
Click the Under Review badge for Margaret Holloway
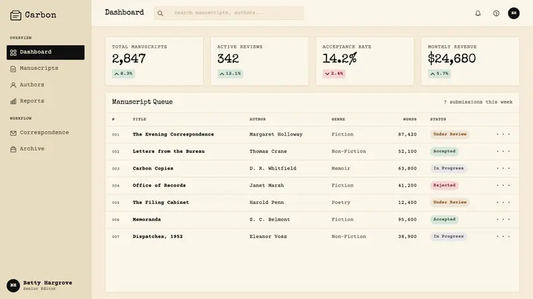(450, 134)
